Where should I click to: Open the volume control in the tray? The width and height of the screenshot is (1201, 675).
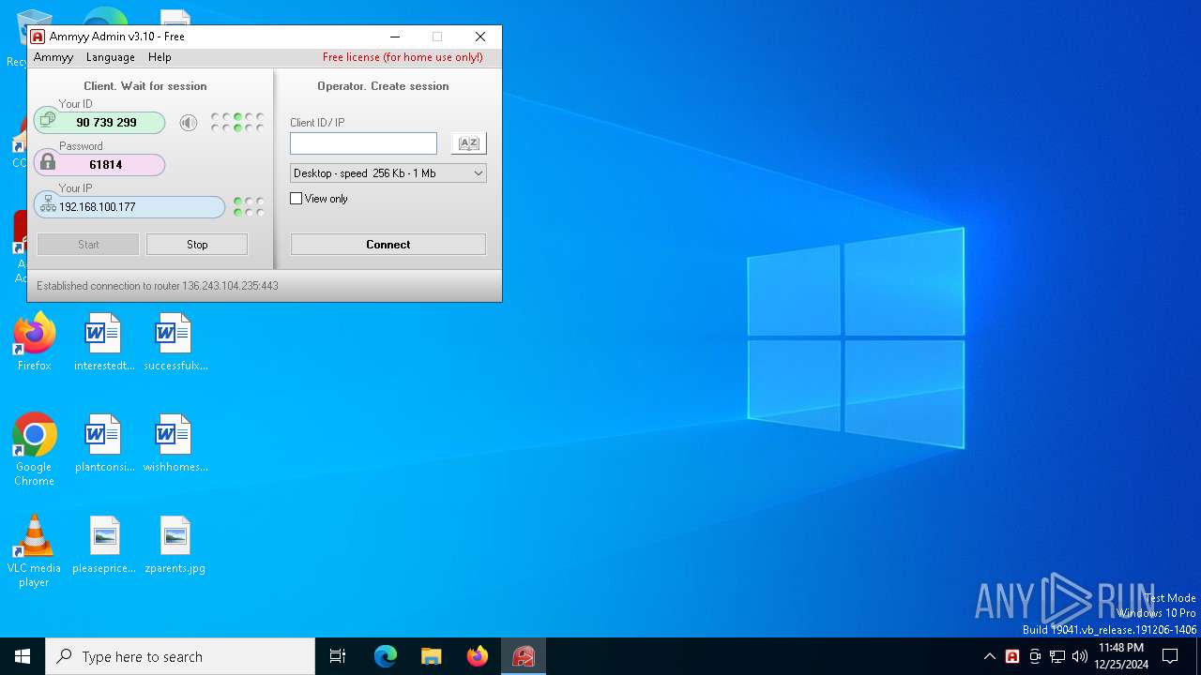point(1080,656)
